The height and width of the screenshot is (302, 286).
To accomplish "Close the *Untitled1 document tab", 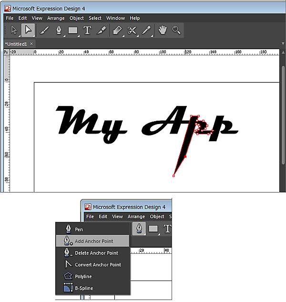I will 32,44.
